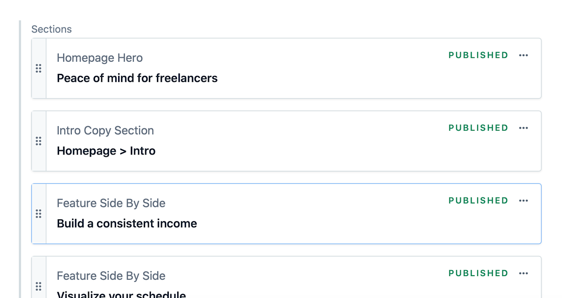The width and height of the screenshot is (562, 298).
Task: Click Published status on Intro Copy Section card
Action: [x=478, y=128]
